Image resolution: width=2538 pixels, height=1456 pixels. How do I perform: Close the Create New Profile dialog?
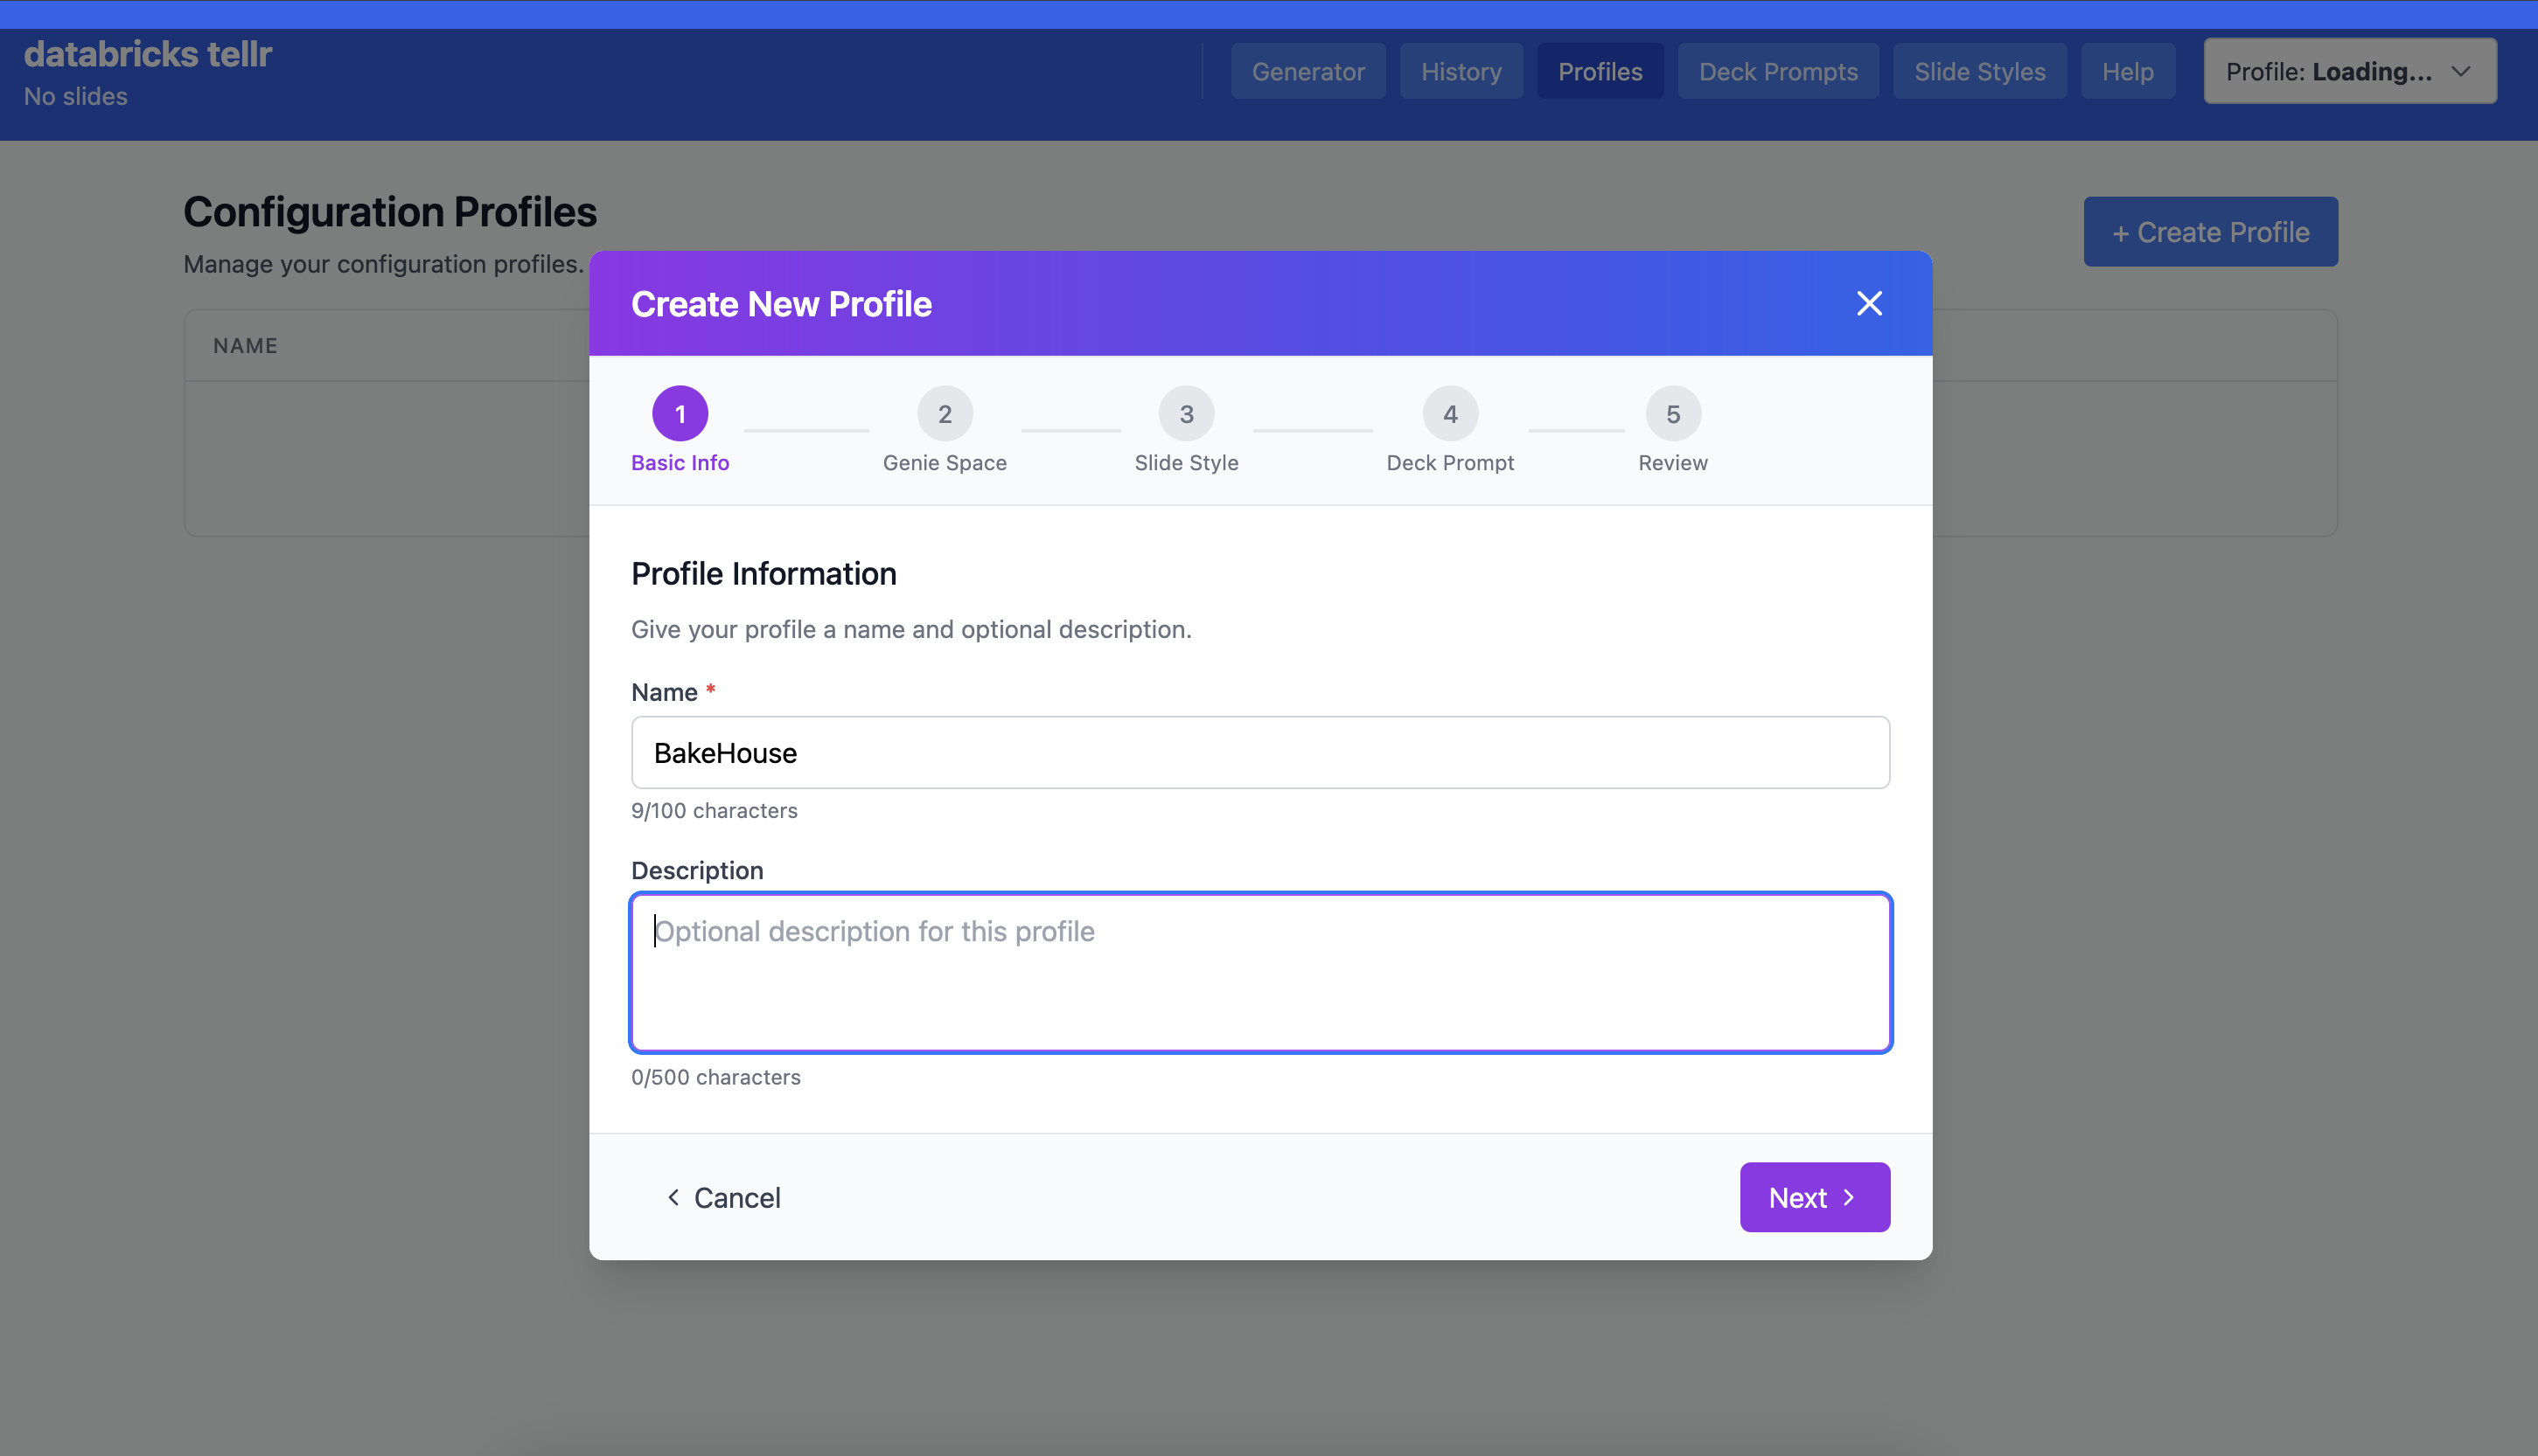[x=1869, y=304]
